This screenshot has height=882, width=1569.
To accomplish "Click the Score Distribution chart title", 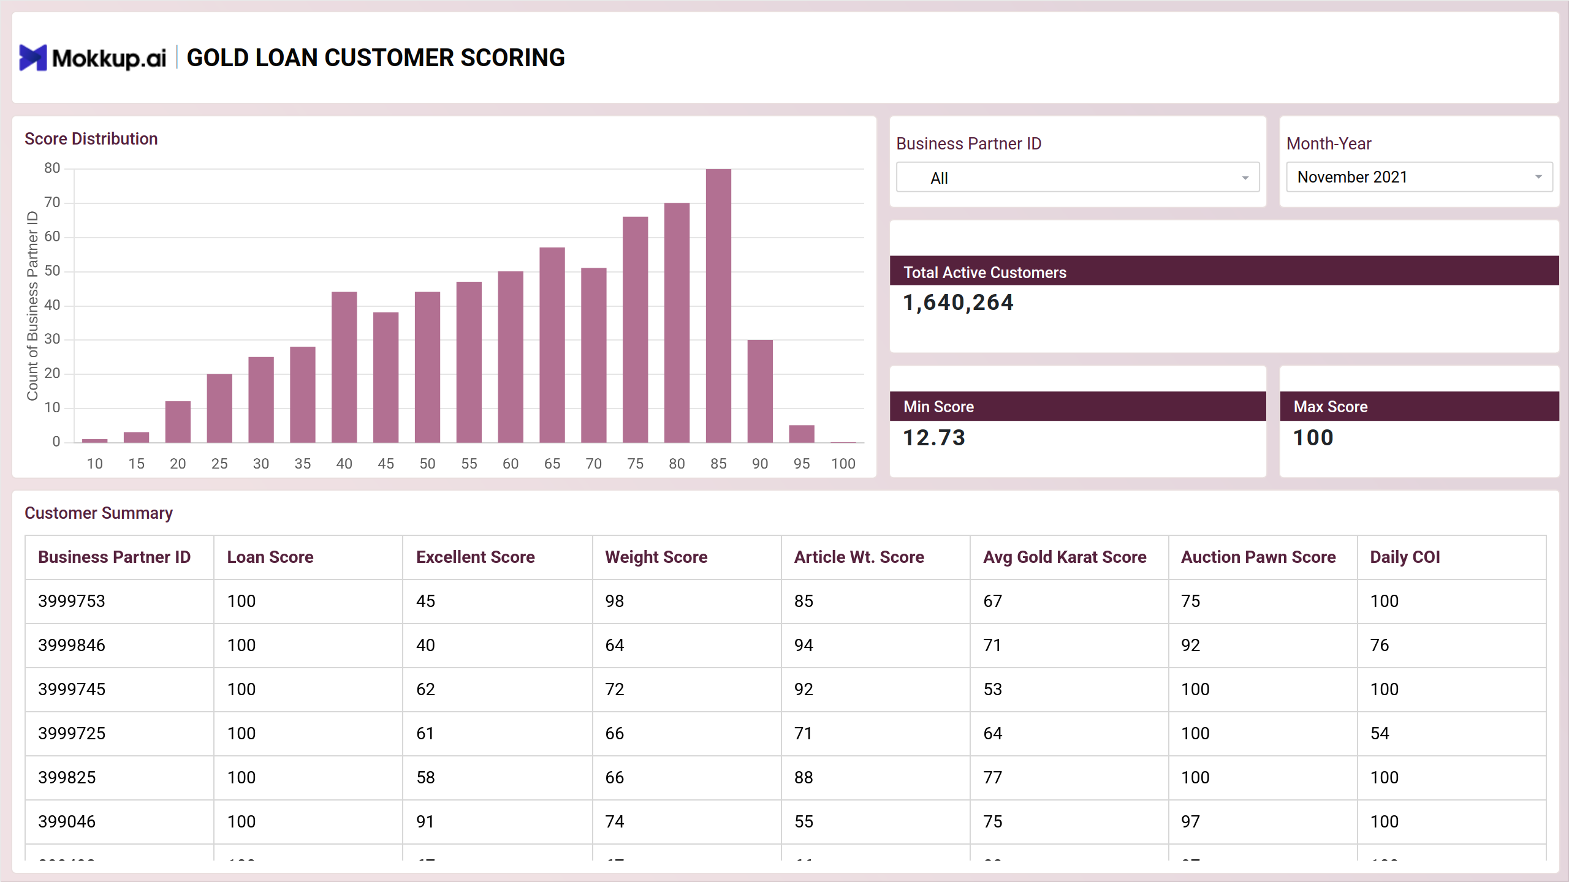I will pos(91,139).
